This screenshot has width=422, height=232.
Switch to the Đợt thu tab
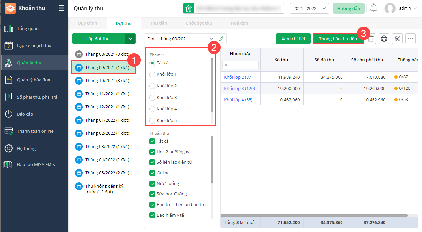(124, 23)
